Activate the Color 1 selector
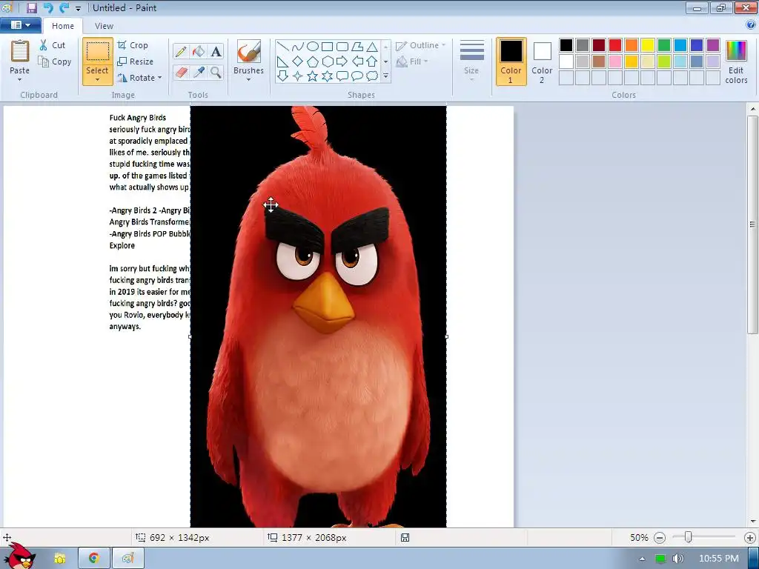 tap(511, 61)
